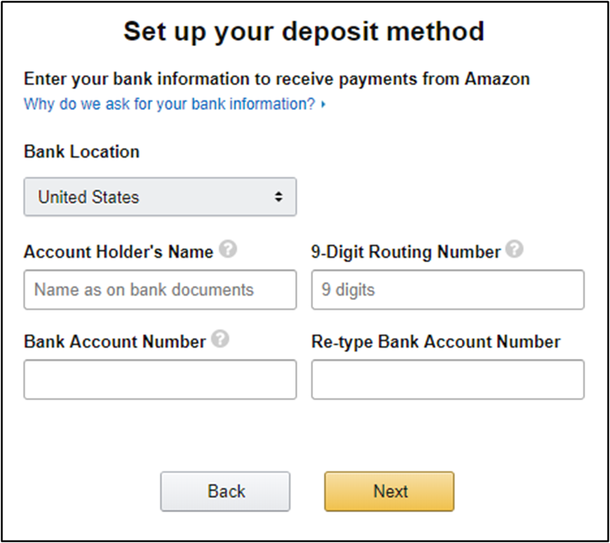Continue with the Next button
The width and height of the screenshot is (610, 543).
(x=389, y=491)
